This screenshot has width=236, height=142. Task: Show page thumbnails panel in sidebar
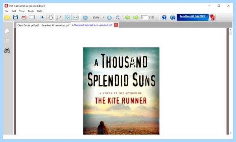point(7,31)
